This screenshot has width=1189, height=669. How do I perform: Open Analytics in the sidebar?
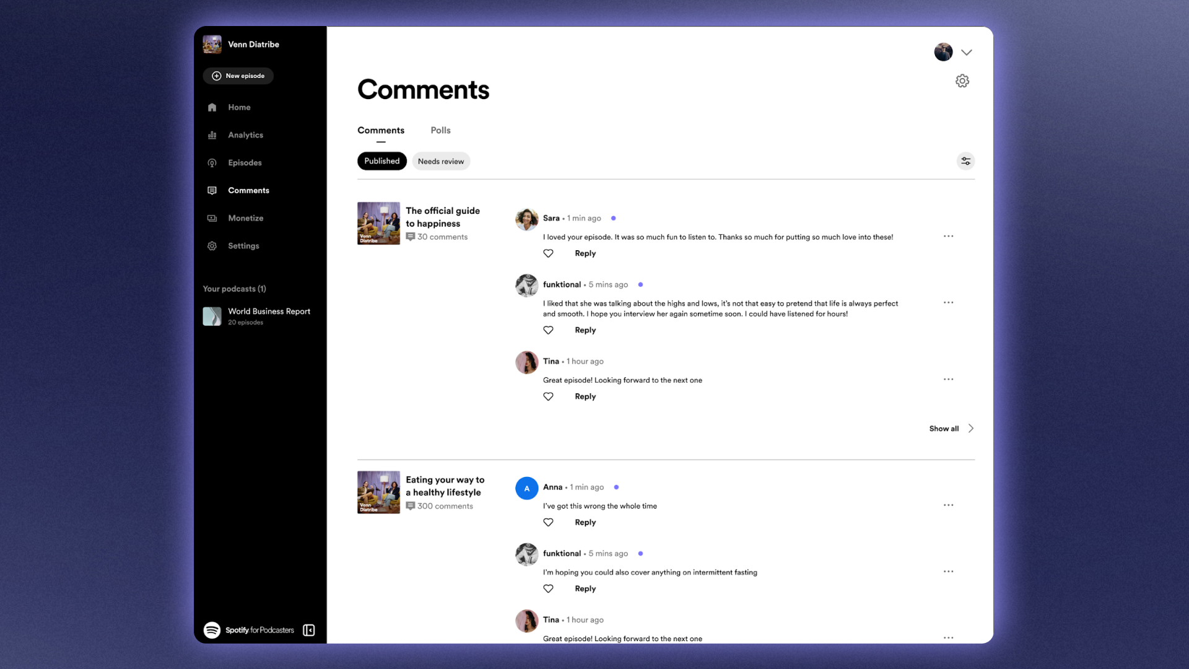point(245,135)
